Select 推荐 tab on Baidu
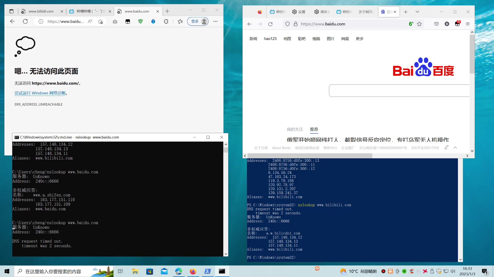This screenshot has width=494, height=277. (x=314, y=130)
